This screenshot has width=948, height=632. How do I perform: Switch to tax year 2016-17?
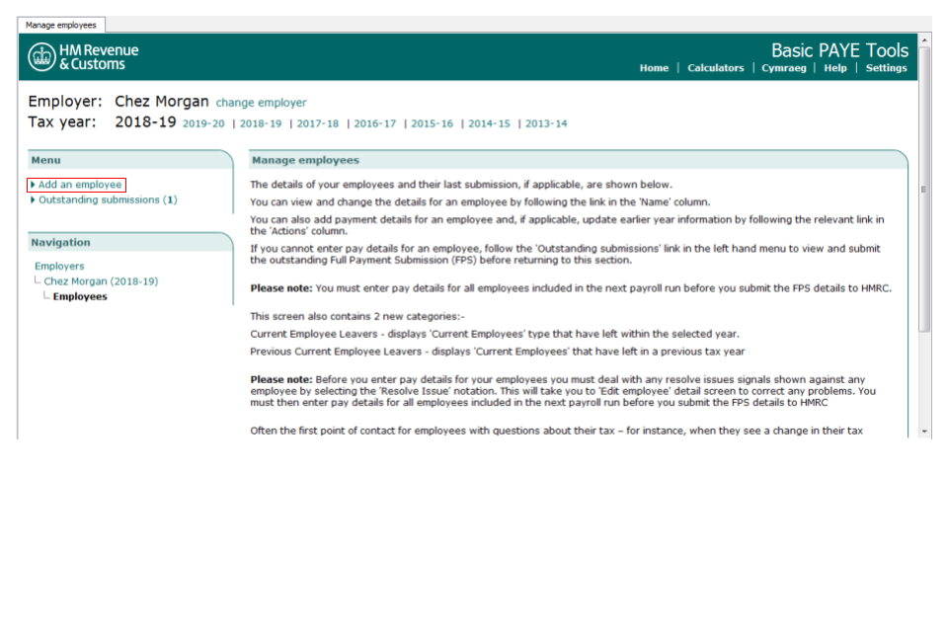(375, 124)
